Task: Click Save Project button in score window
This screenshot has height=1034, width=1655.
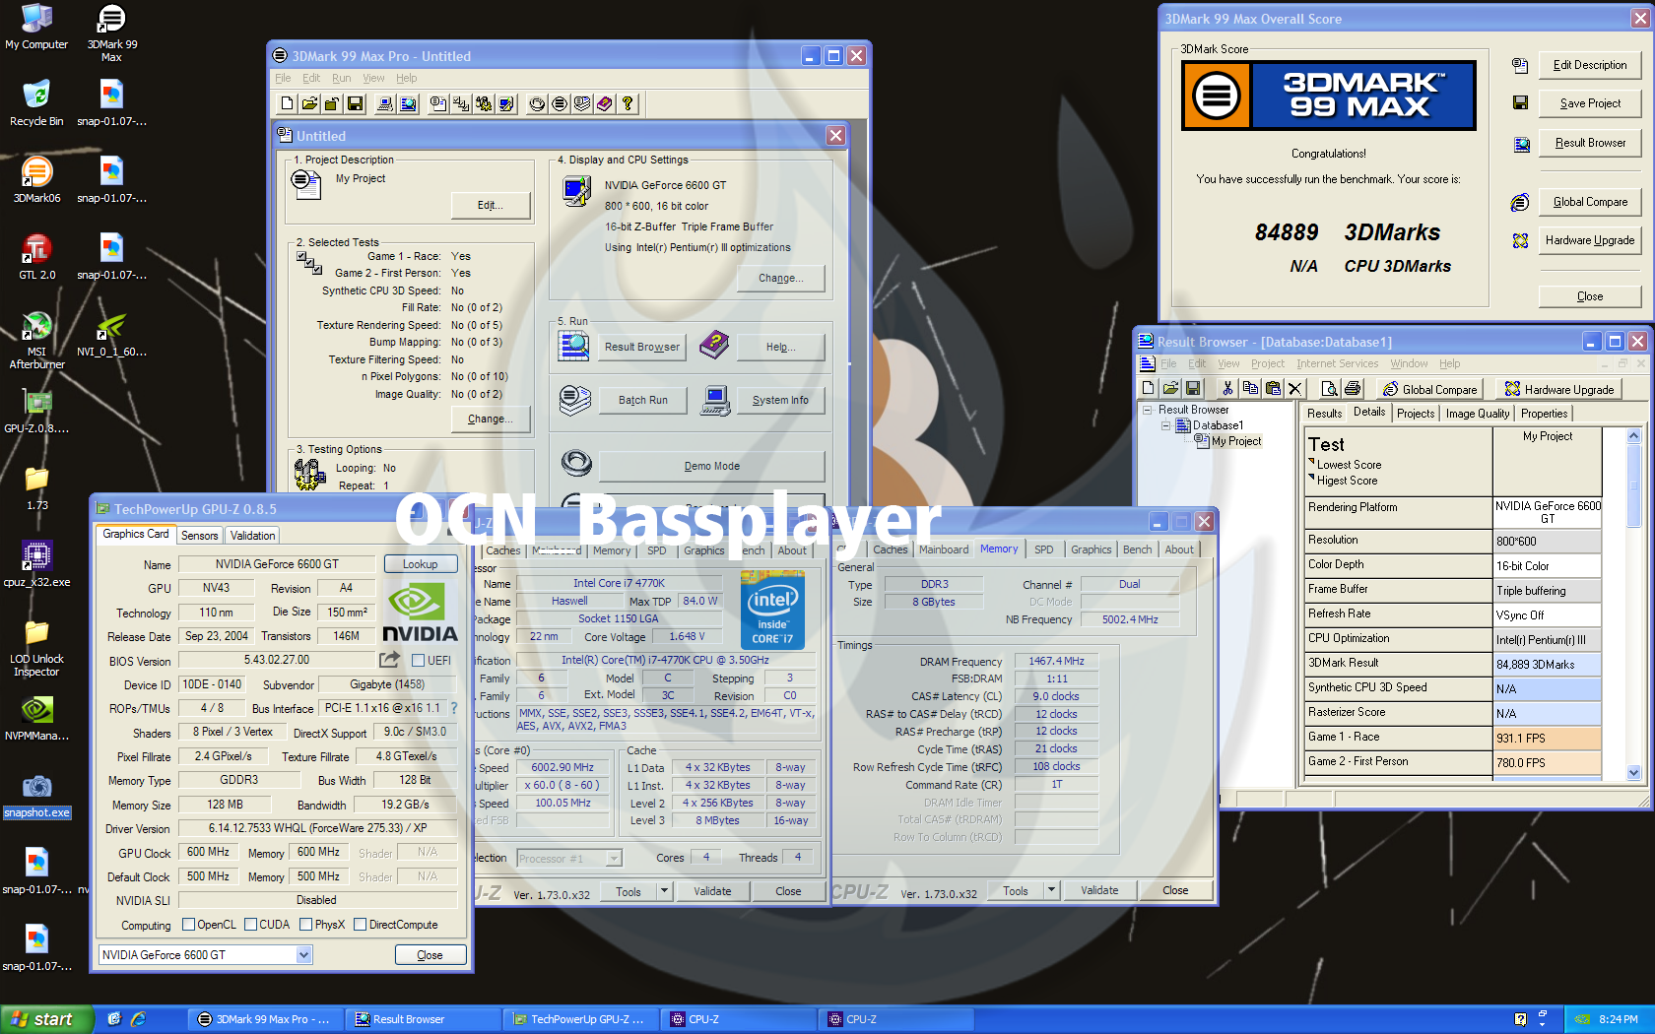Action: coord(1590,103)
